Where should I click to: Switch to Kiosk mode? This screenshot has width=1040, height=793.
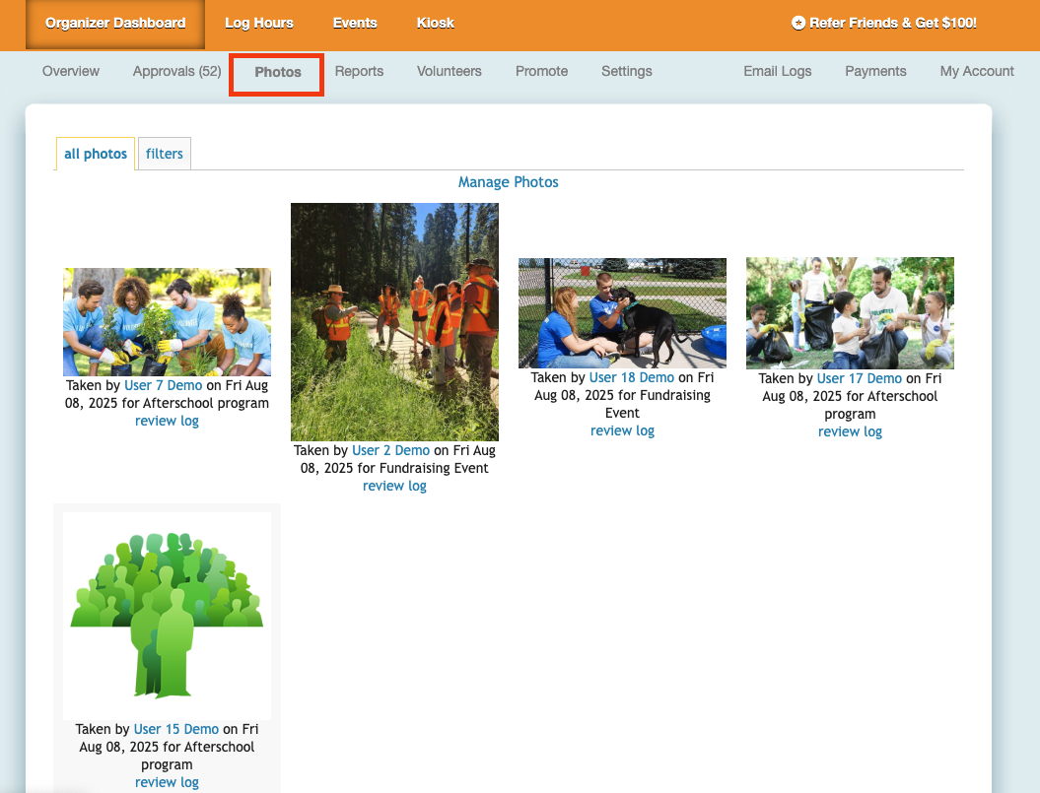tap(435, 24)
